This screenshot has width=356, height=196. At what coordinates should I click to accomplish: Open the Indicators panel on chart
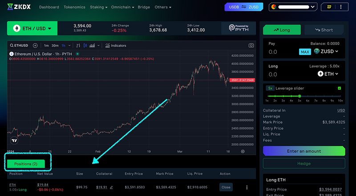pyautogui.click(x=116, y=45)
